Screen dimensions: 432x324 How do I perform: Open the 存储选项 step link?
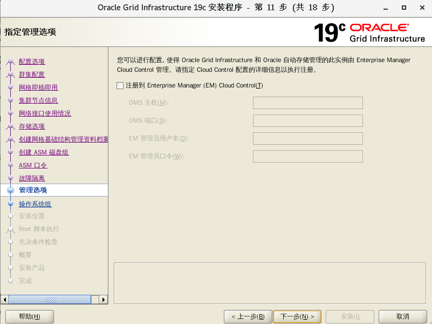coord(32,126)
